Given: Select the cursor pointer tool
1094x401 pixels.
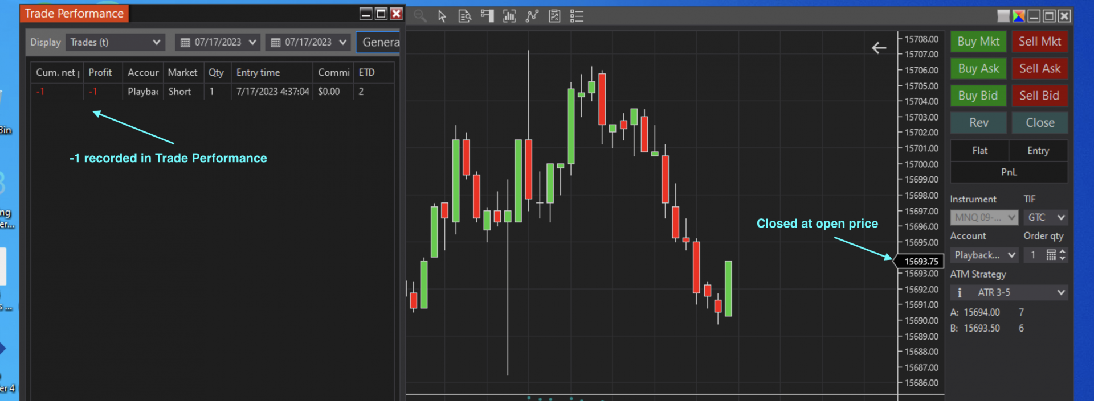Looking at the screenshot, I should (442, 16).
